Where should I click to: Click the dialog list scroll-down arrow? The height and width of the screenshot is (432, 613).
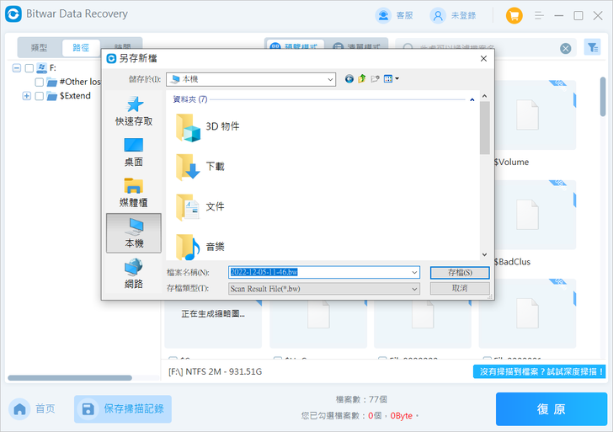[485, 255]
